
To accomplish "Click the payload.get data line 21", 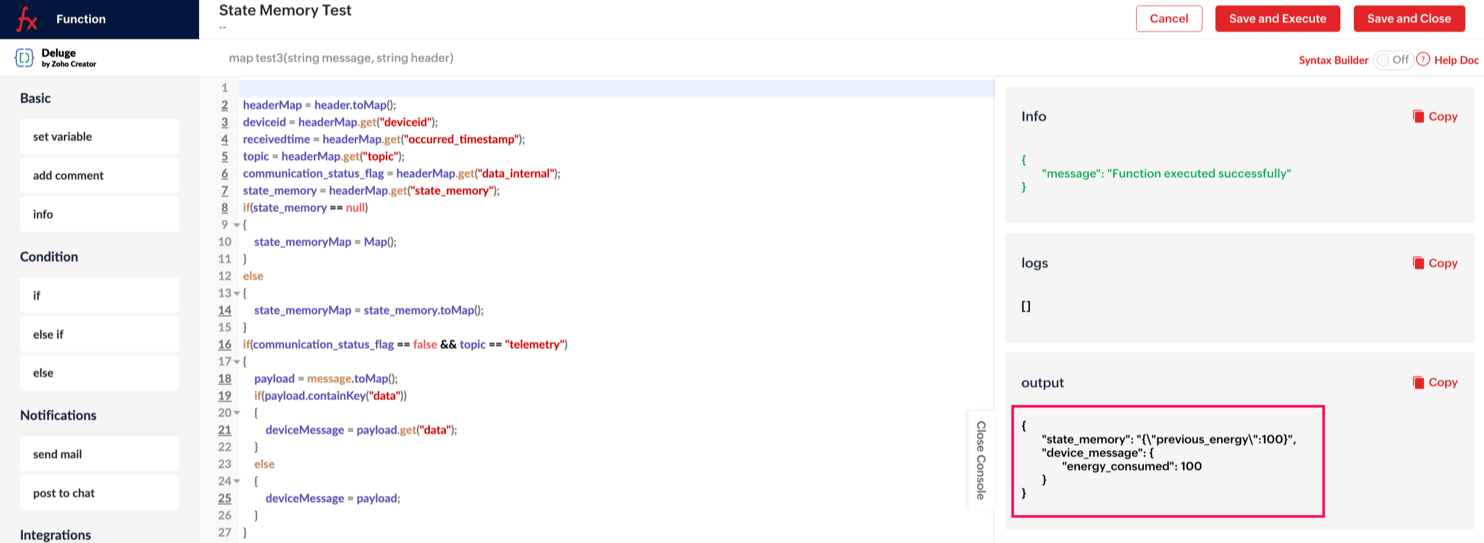I will coord(361,430).
